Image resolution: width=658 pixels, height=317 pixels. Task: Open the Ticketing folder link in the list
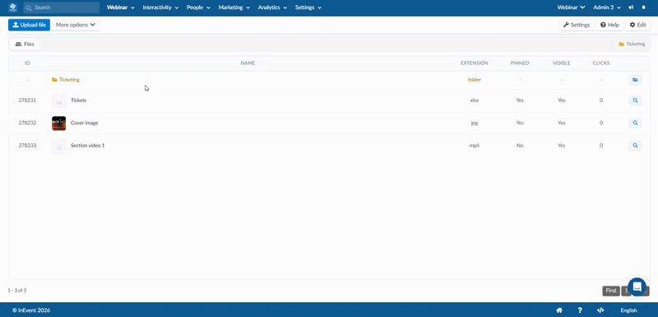[x=66, y=79]
